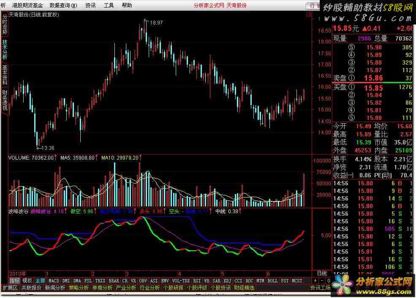The height and width of the screenshot is (298, 416).
Task: Open the 财经精选 tab
Action: 245,288
